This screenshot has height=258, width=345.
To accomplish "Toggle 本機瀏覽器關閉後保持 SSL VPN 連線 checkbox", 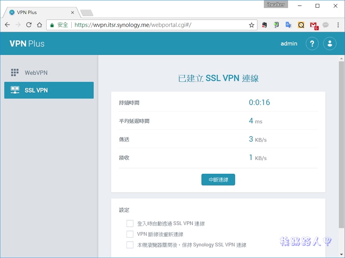I will pyautogui.click(x=130, y=245).
